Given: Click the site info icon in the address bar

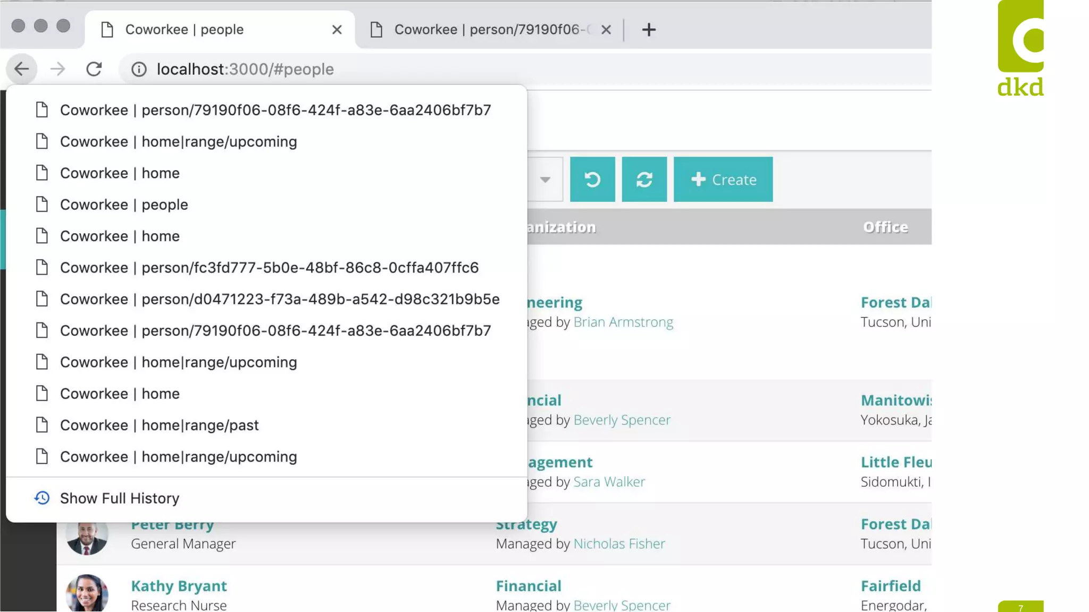Looking at the screenshot, I should (x=139, y=70).
